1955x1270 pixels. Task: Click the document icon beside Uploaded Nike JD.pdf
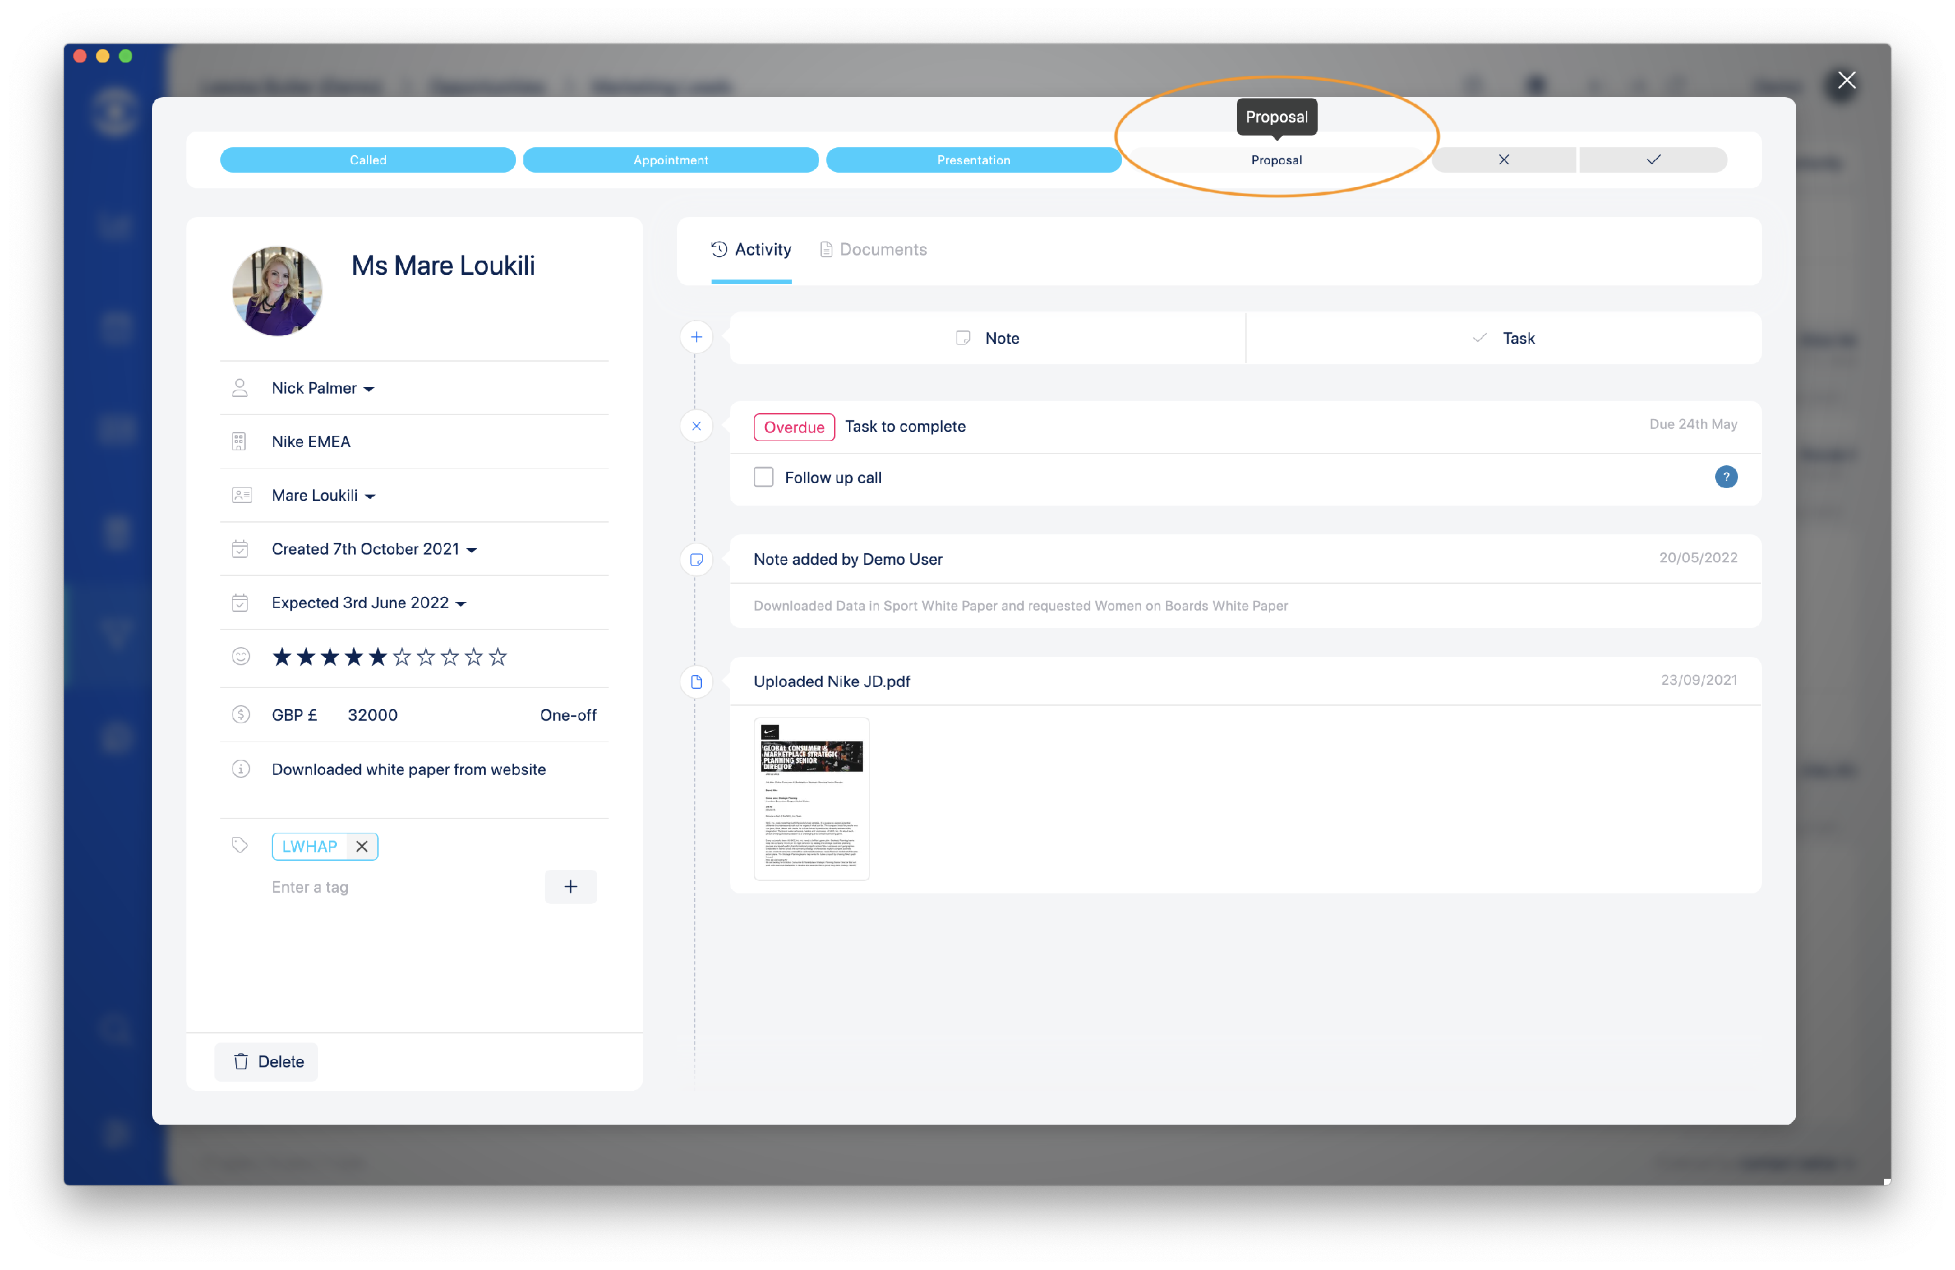pos(696,682)
